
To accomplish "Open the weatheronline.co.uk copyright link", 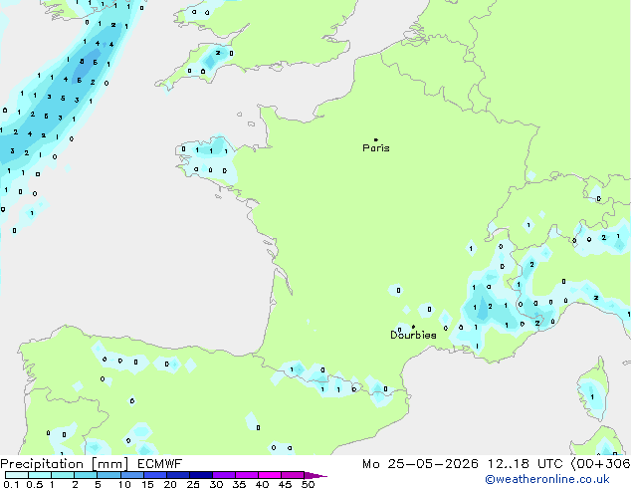I will pos(547,479).
